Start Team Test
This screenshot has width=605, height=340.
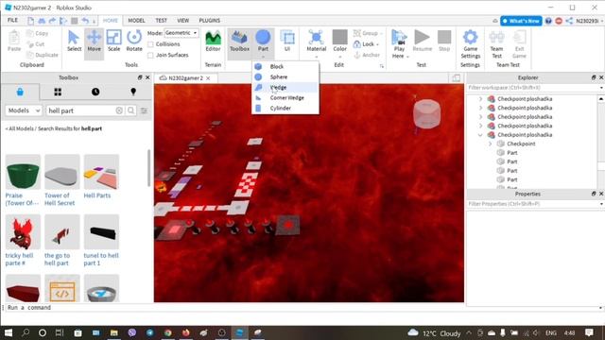(496, 44)
